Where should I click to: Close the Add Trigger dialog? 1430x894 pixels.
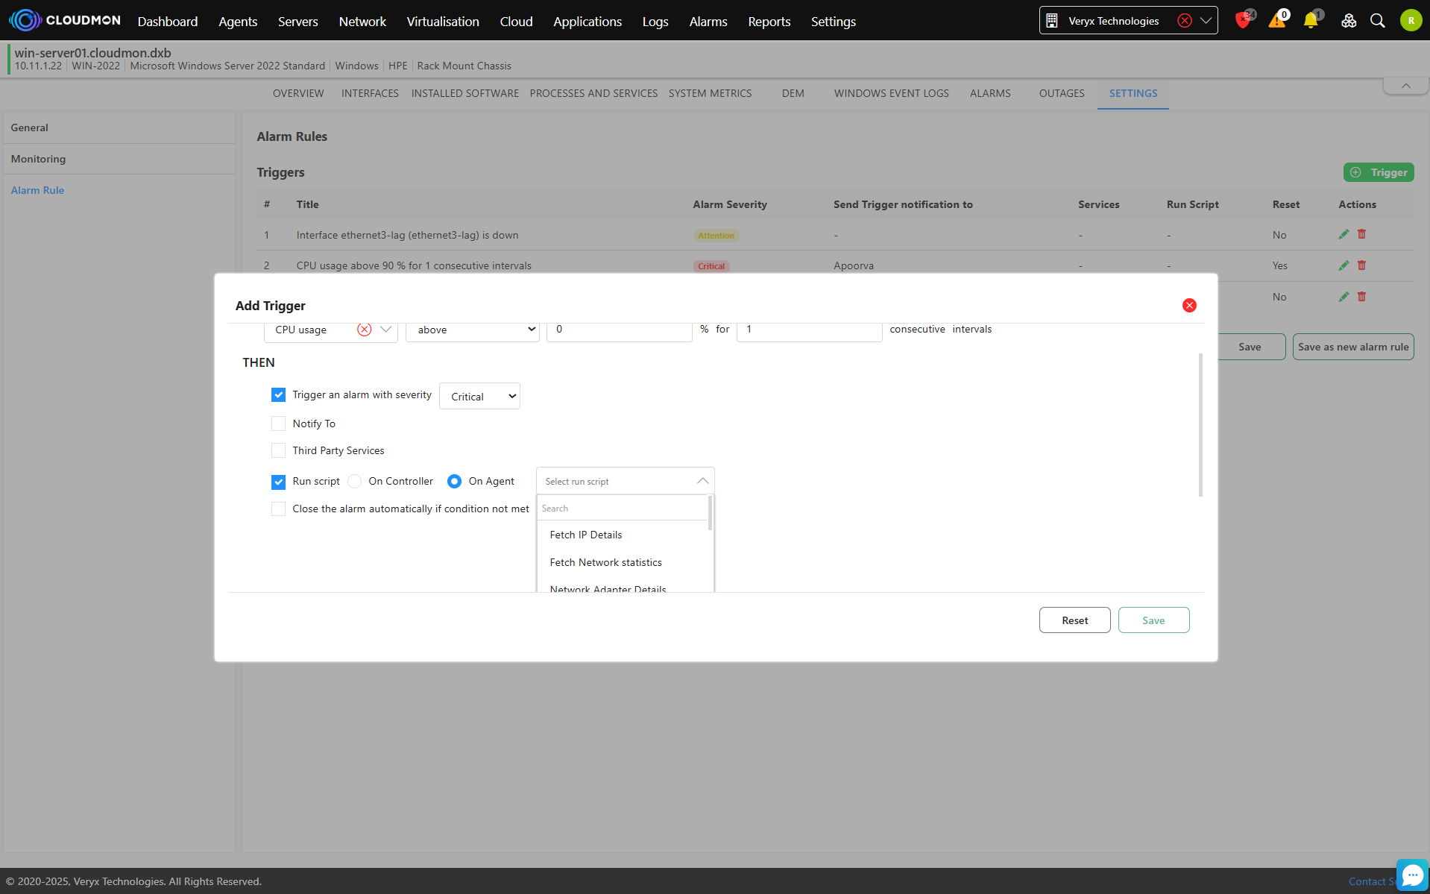coord(1189,306)
